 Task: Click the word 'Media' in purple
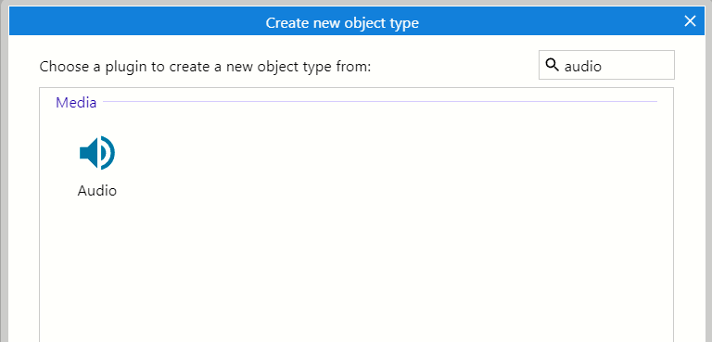(x=76, y=103)
